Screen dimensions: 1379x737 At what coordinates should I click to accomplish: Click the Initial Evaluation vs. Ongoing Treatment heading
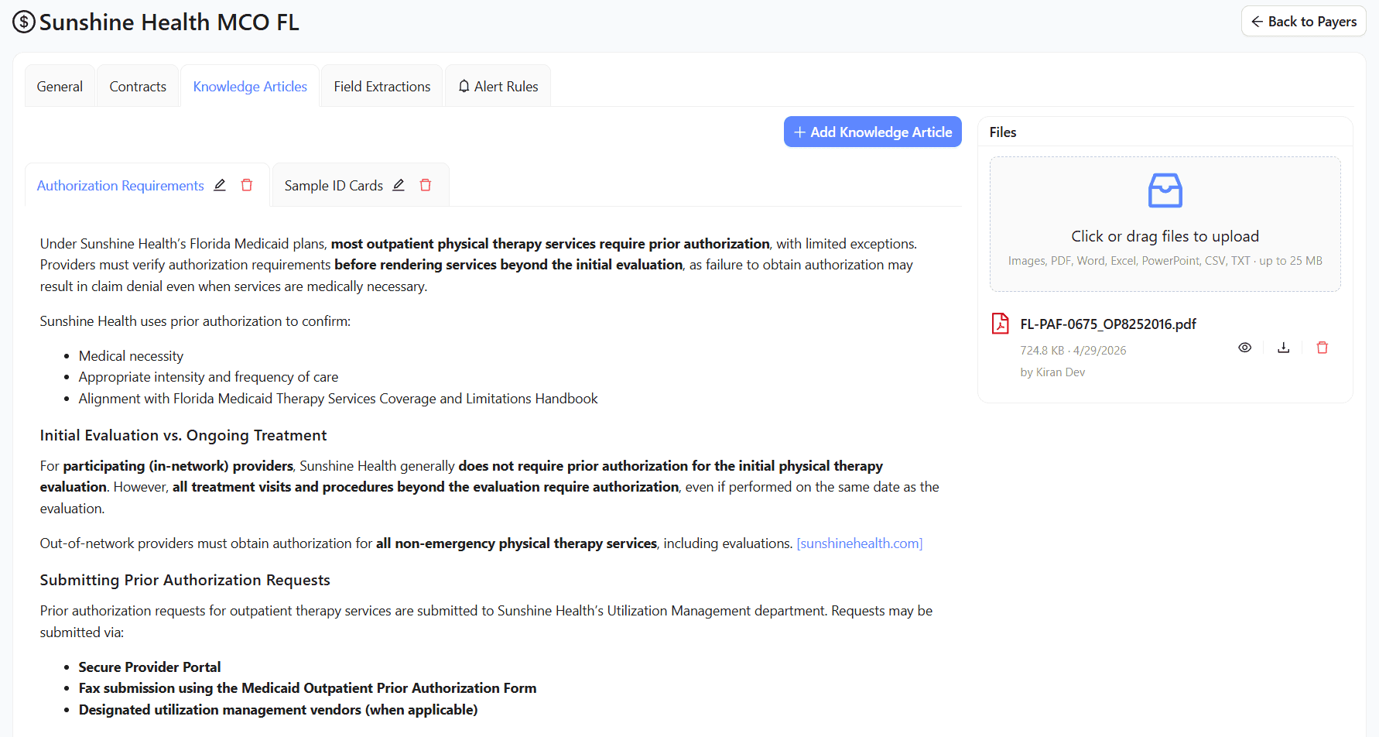183,435
